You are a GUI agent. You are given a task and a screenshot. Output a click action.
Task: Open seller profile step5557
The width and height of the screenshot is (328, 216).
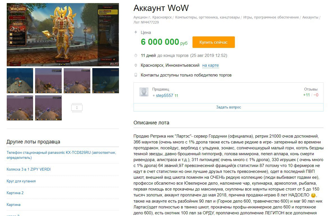(164, 96)
